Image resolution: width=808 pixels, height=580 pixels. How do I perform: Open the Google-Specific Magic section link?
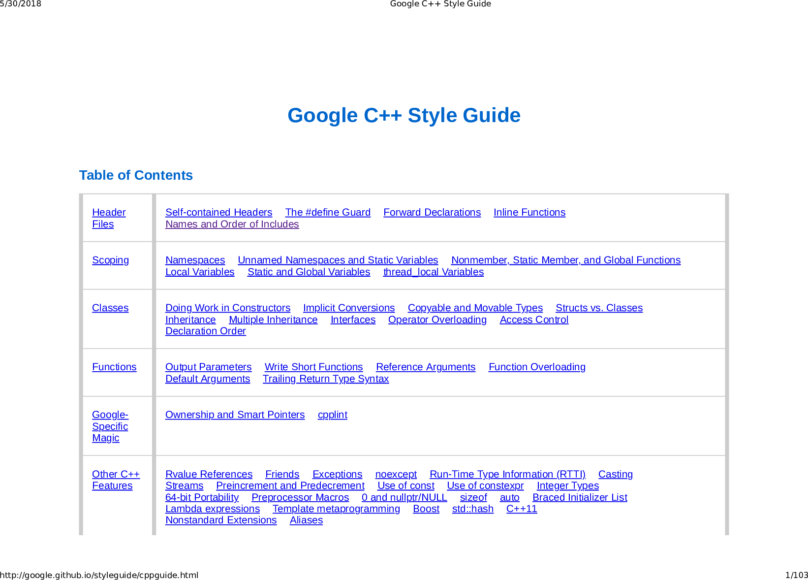110,426
